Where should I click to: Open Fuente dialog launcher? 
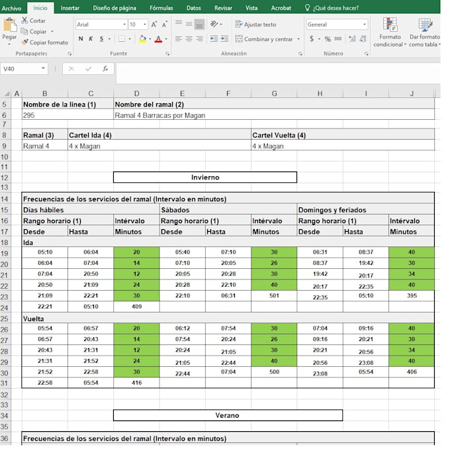[167, 54]
